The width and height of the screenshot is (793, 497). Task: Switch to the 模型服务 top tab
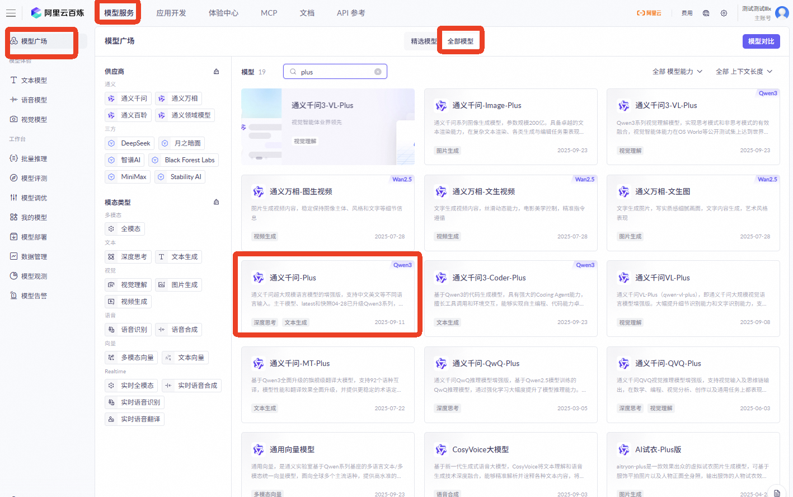pyautogui.click(x=119, y=13)
